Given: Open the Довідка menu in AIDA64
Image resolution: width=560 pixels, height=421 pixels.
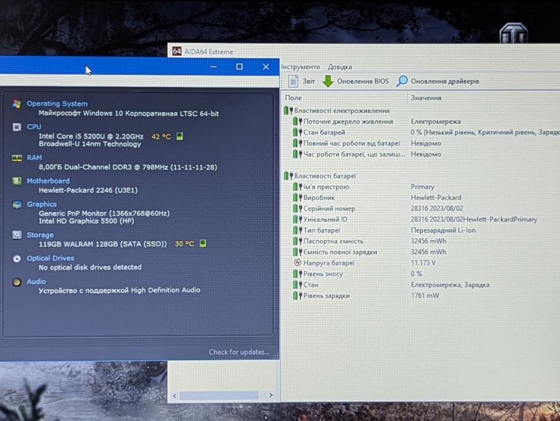Looking at the screenshot, I should point(340,67).
